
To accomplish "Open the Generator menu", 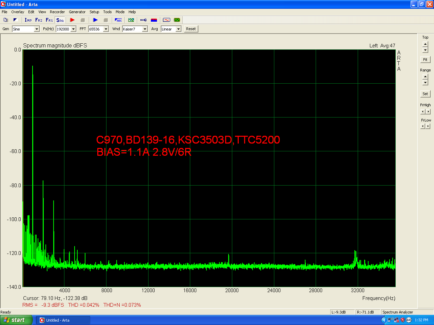I will [77, 12].
